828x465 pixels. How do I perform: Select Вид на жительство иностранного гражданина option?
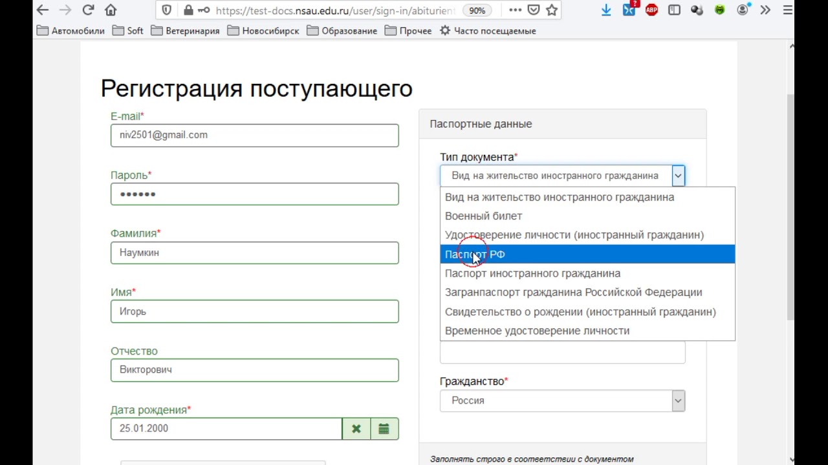(587, 197)
